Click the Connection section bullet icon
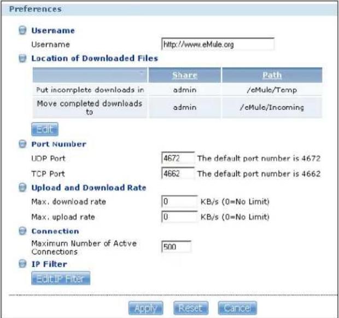 coord(22,231)
